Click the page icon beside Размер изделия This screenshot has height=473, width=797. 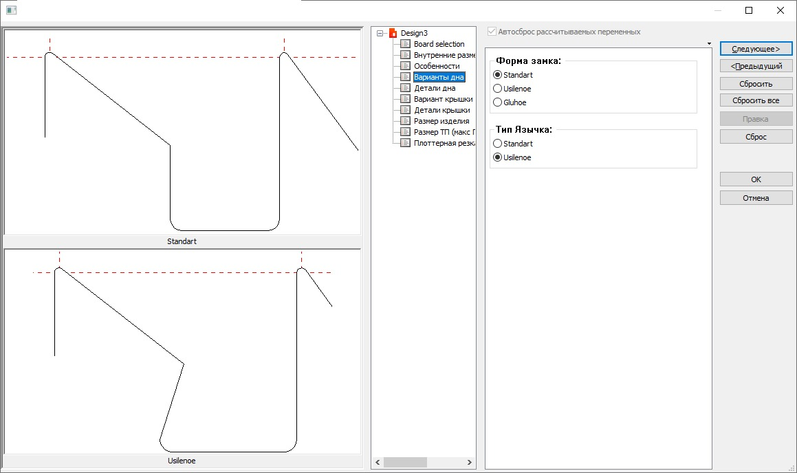(x=405, y=121)
